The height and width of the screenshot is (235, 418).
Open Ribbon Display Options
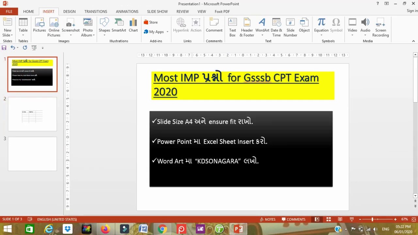pos(387,4)
